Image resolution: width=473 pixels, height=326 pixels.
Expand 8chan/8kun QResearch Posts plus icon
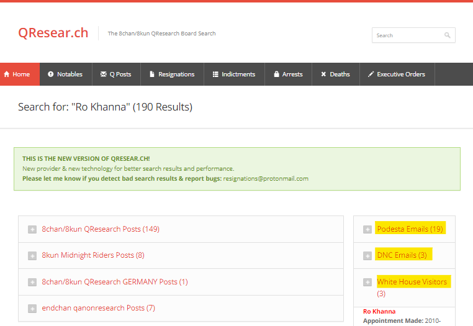click(32, 229)
